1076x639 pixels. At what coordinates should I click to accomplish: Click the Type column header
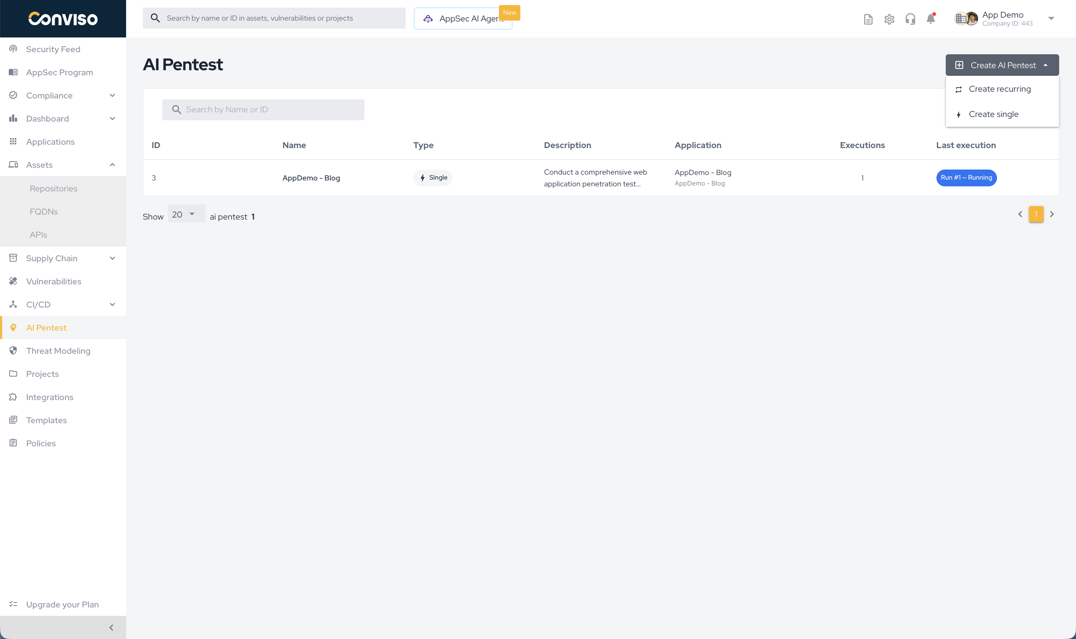tap(423, 145)
